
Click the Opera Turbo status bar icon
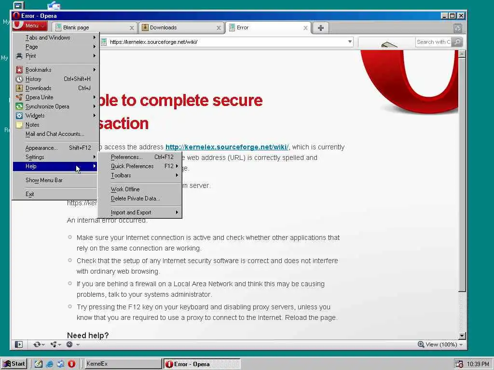pos(69,344)
